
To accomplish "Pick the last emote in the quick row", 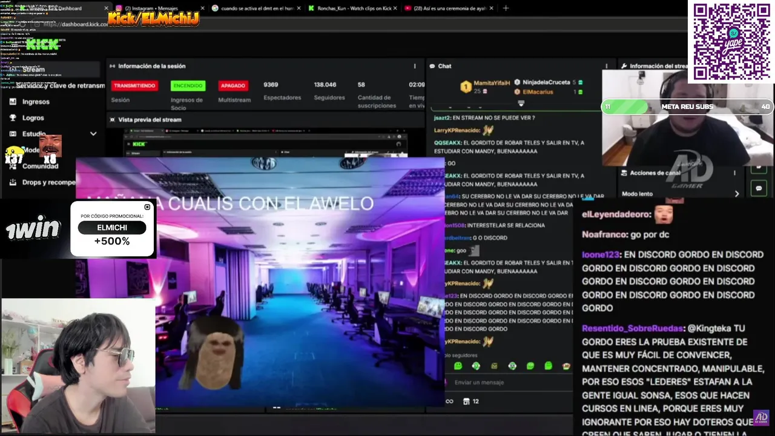I will point(566,366).
